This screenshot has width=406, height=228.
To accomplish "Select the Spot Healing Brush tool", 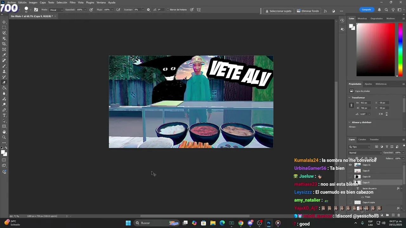I will click(4, 60).
